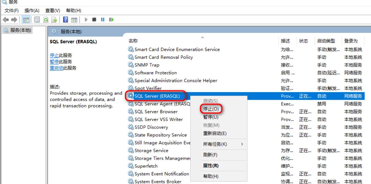Viewport: 371px width, 184px height.
Task: Click the gear icon beside System Events Broker
Action: point(131,181)
